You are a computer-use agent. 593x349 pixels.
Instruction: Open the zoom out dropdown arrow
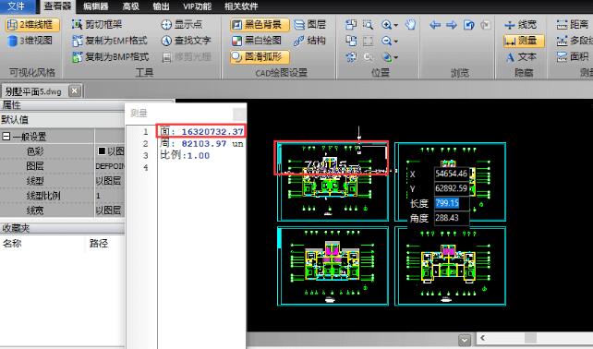coord(396,42)
